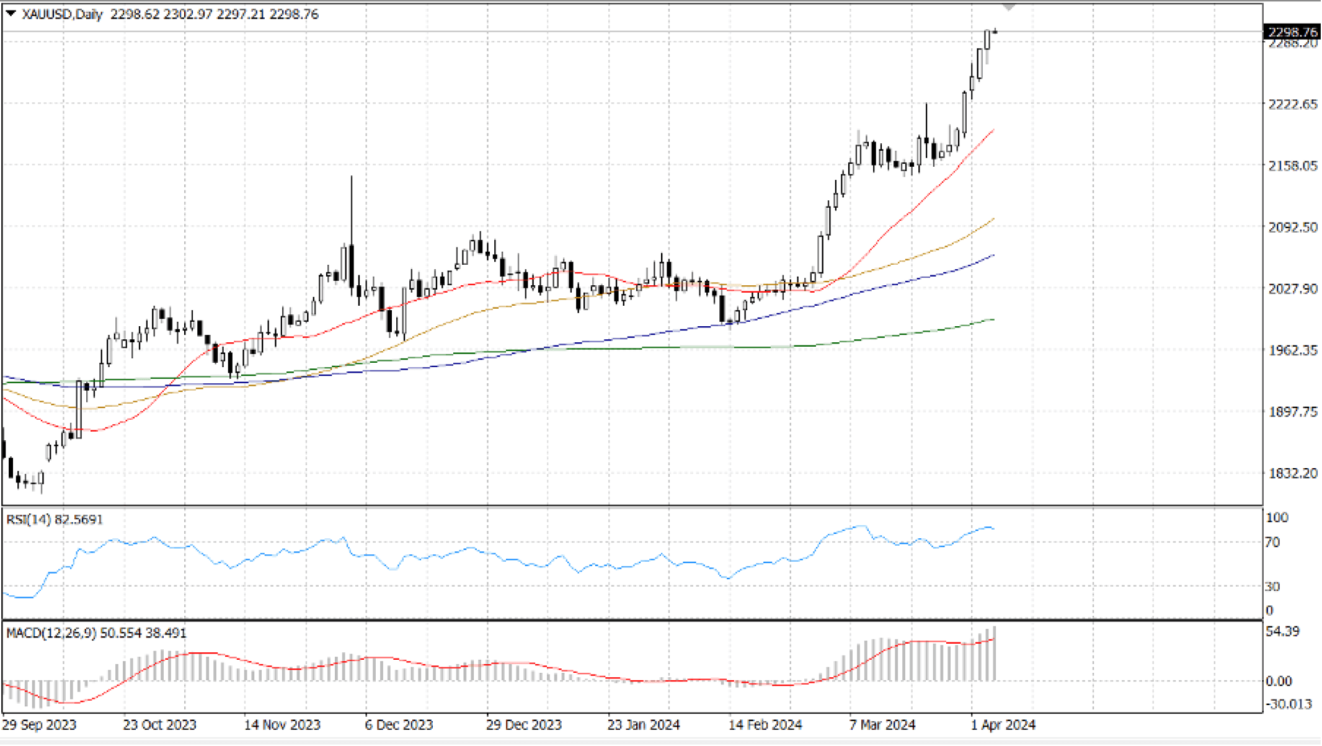Click the dropdown triangle beside XAUUSD,Daily

click(x=11, y=13)
